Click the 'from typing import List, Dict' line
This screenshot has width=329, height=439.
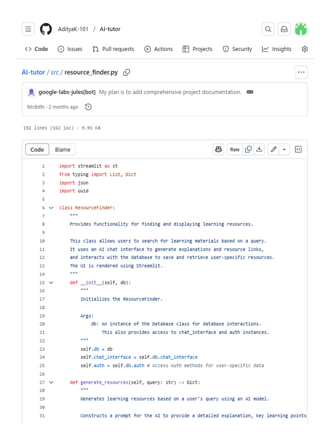pyautogui.click(x=98, y=174)
